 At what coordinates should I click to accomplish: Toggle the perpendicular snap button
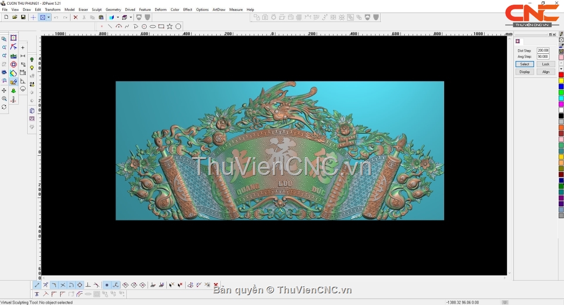(x=88, y=285)
